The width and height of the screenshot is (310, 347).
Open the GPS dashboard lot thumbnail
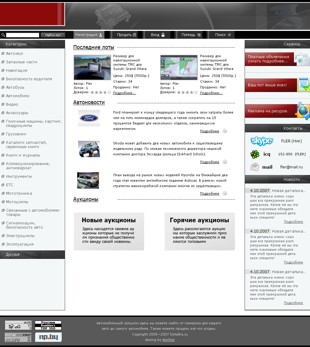pyautogui.click(x=92, y=68)
